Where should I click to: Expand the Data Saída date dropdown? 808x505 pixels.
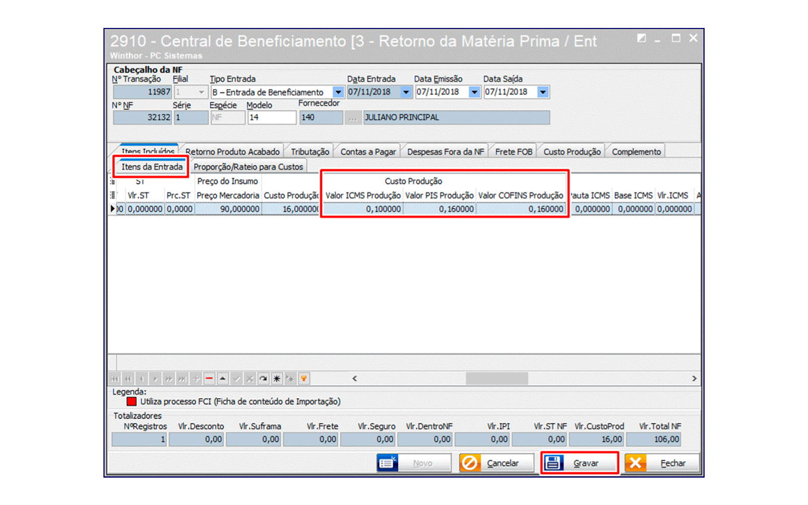543,92
